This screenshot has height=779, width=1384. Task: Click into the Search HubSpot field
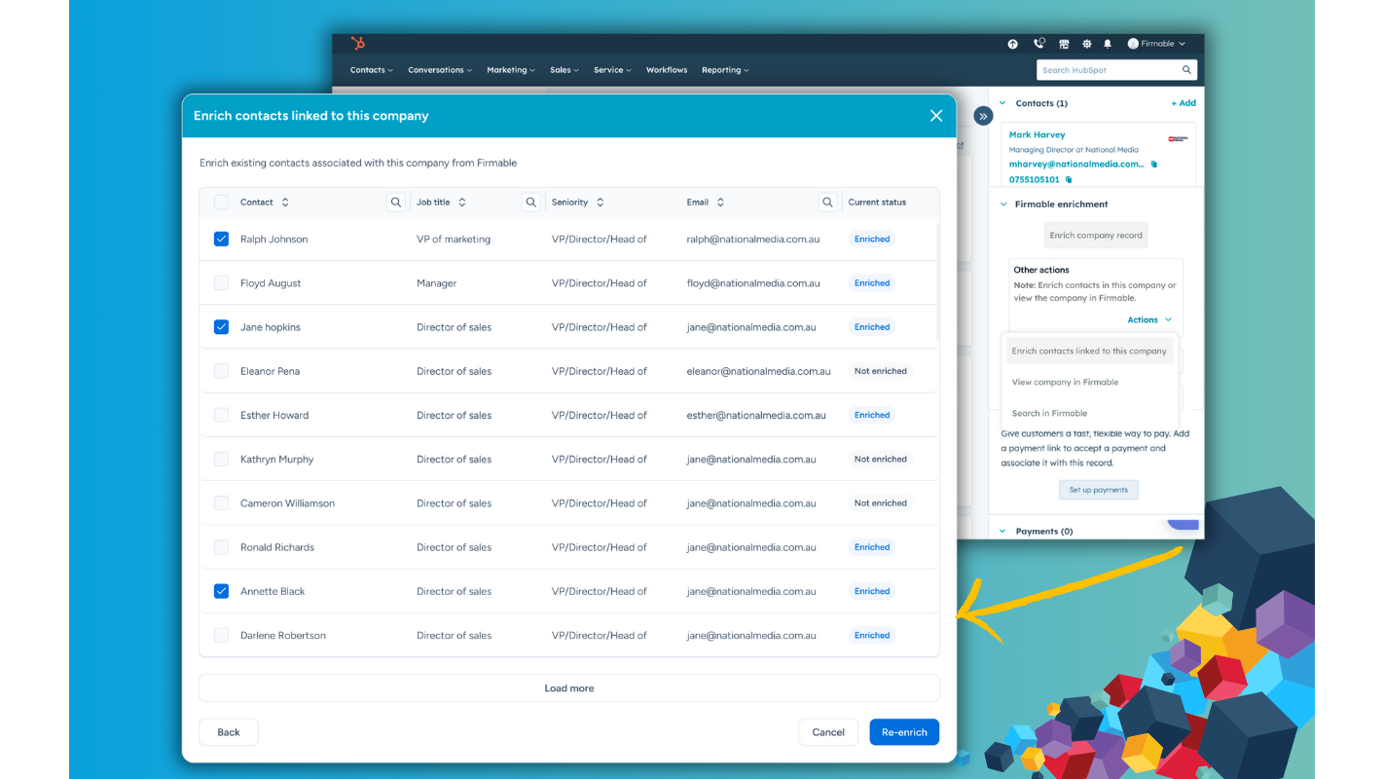coord(1108,70)
